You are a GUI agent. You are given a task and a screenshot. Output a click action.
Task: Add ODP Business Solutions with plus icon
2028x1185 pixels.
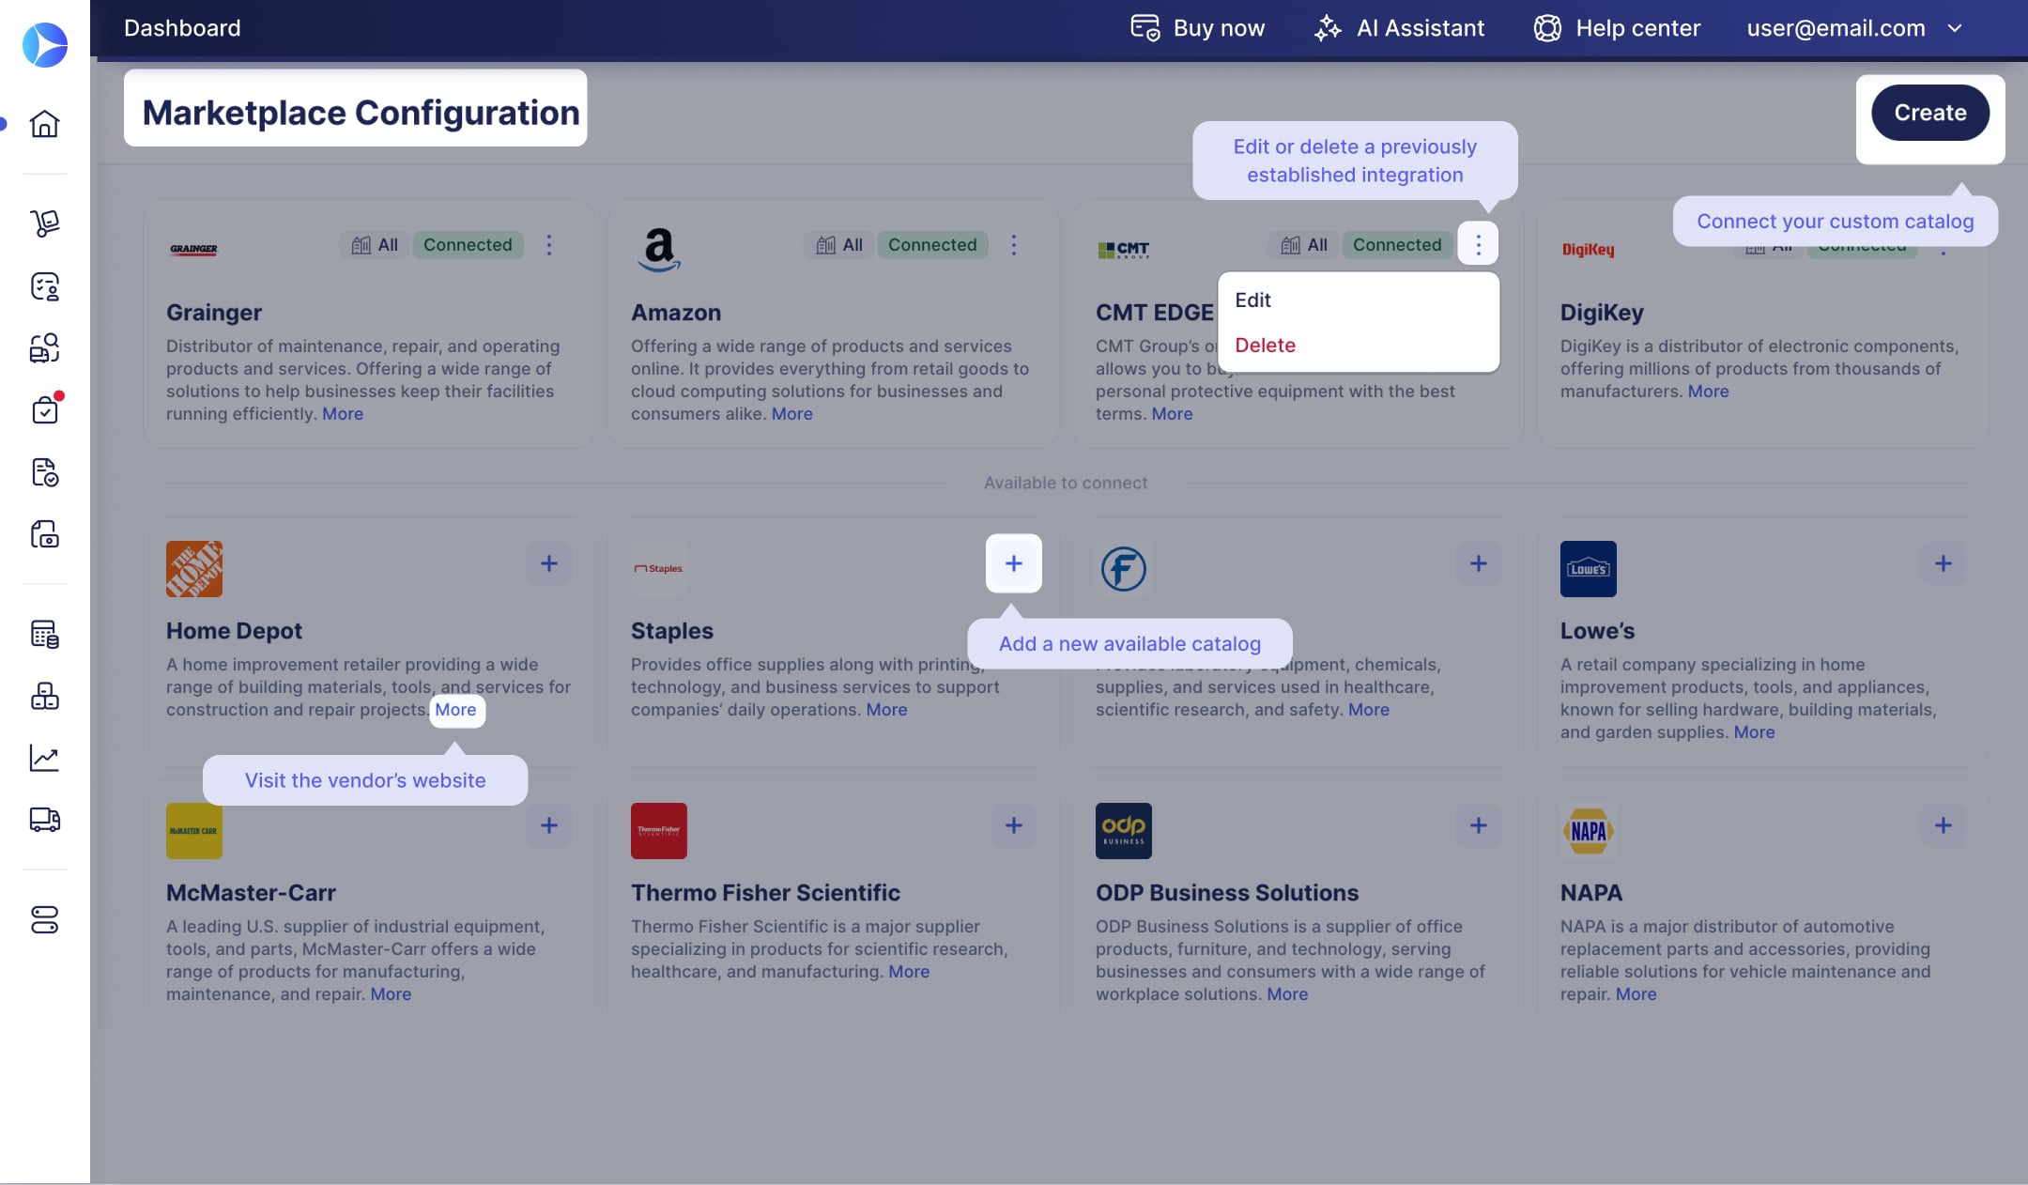pyautogui.click(x=1478, y=825)
